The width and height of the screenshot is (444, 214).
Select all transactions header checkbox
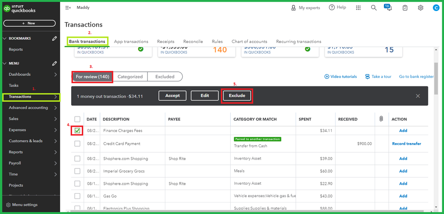(77, 119)
